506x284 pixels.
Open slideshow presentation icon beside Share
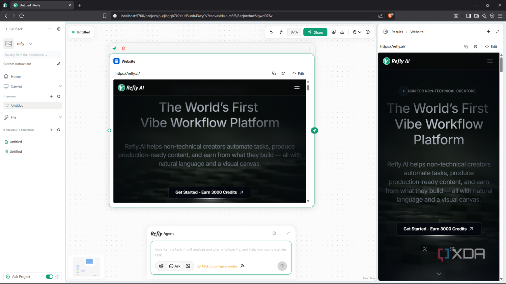pos(334,32)
